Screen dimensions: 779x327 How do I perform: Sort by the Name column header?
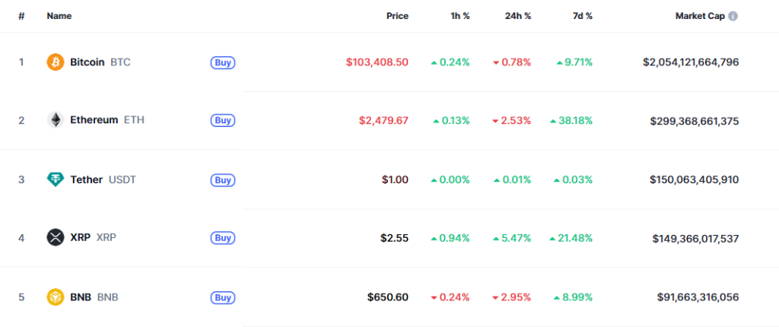pos(59,16)
